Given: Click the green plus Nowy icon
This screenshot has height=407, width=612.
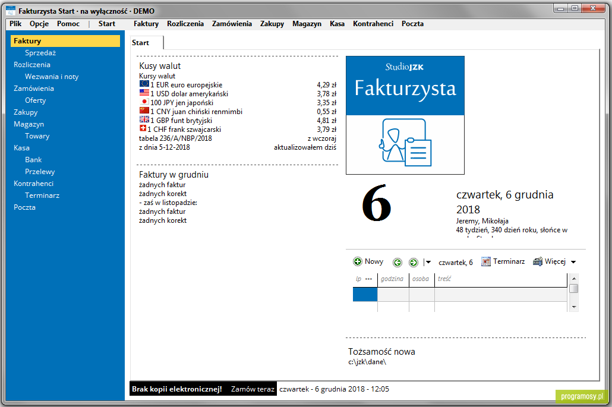Looking at the screenshot, I should click(358, 261).
